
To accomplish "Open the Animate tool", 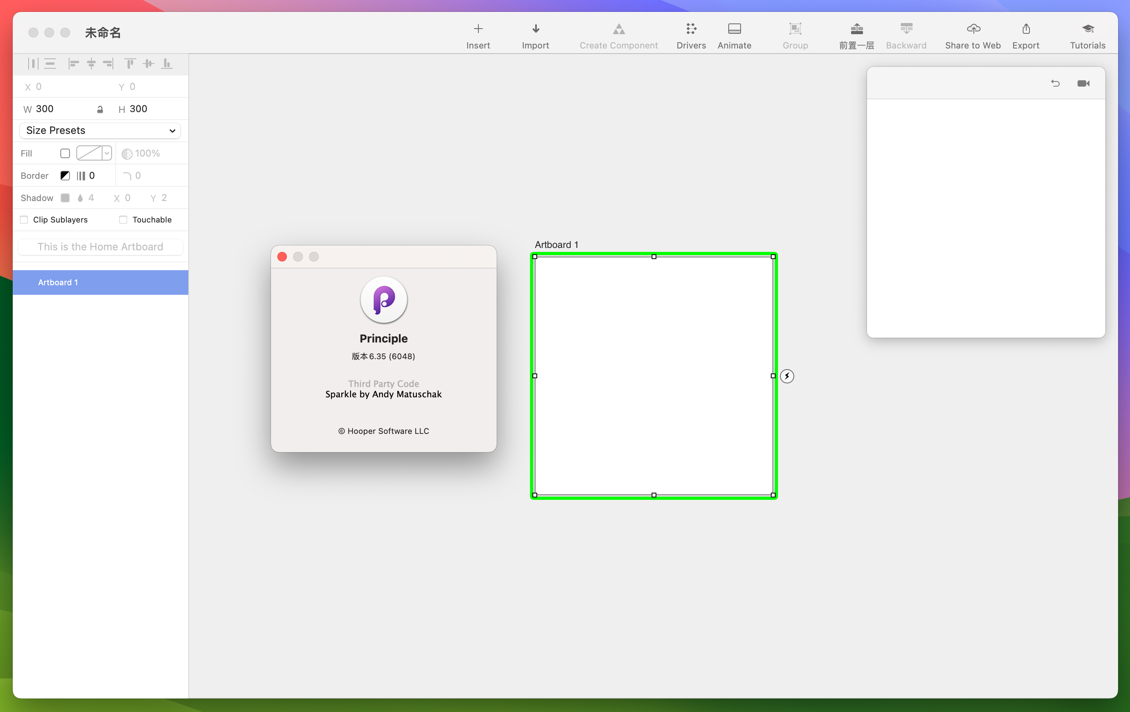I will (733, 35).
